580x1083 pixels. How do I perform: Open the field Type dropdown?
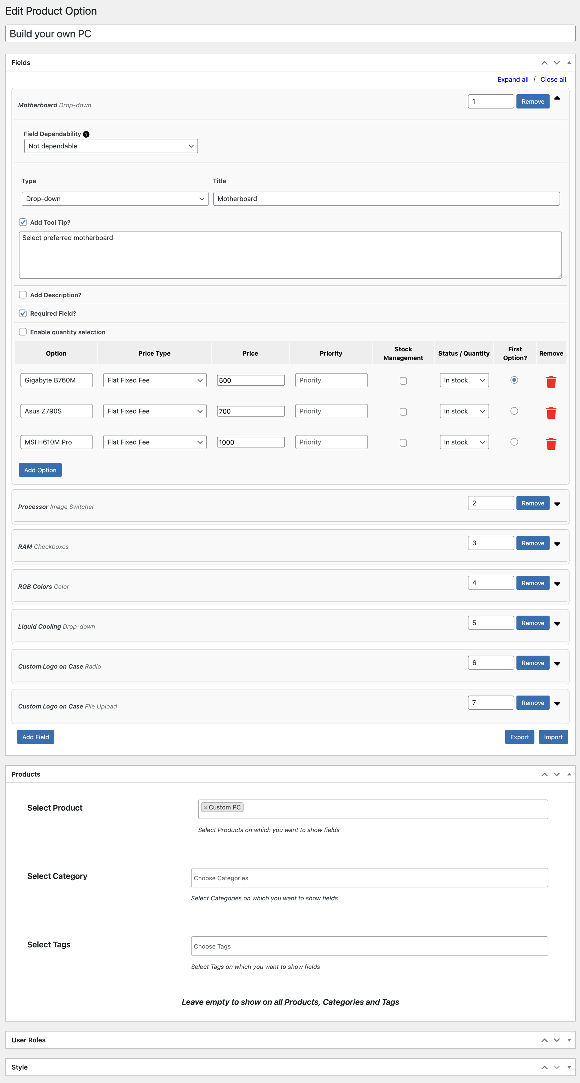[x=114, y=198]
